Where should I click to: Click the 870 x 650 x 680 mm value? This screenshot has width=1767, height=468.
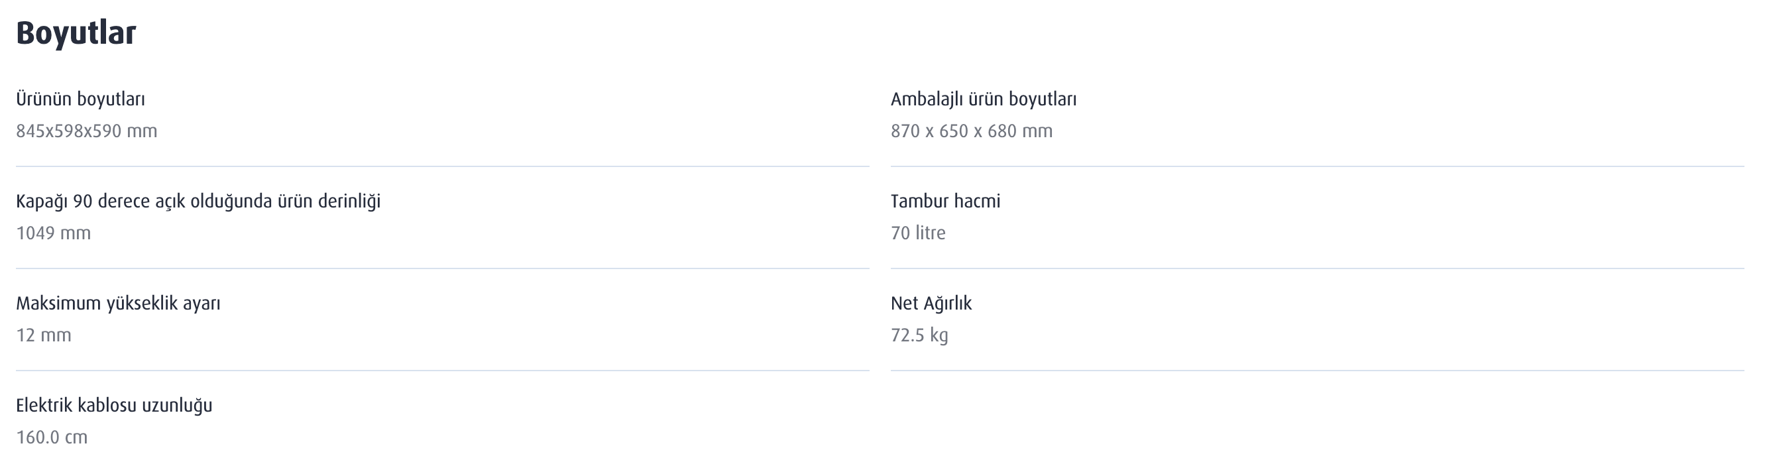point(970,131)
